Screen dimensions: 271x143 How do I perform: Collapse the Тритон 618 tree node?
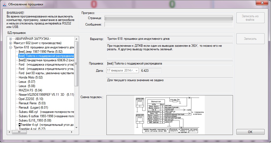coord(11,47)
